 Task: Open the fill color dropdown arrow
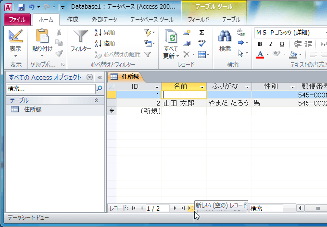point(300,55)
